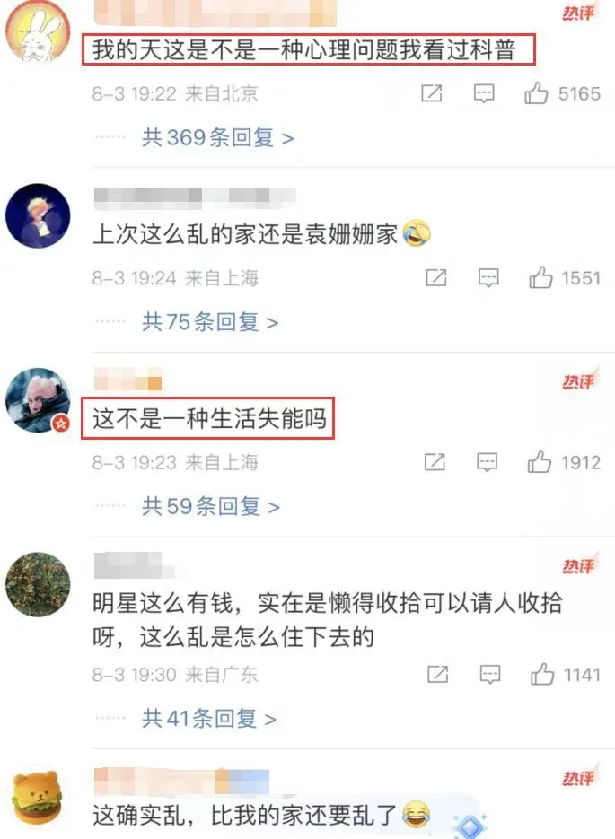Open the comment 这不是一种生活失能吗
The width and height of the screenshot is (615, 839).
click(x=208, y=418)
